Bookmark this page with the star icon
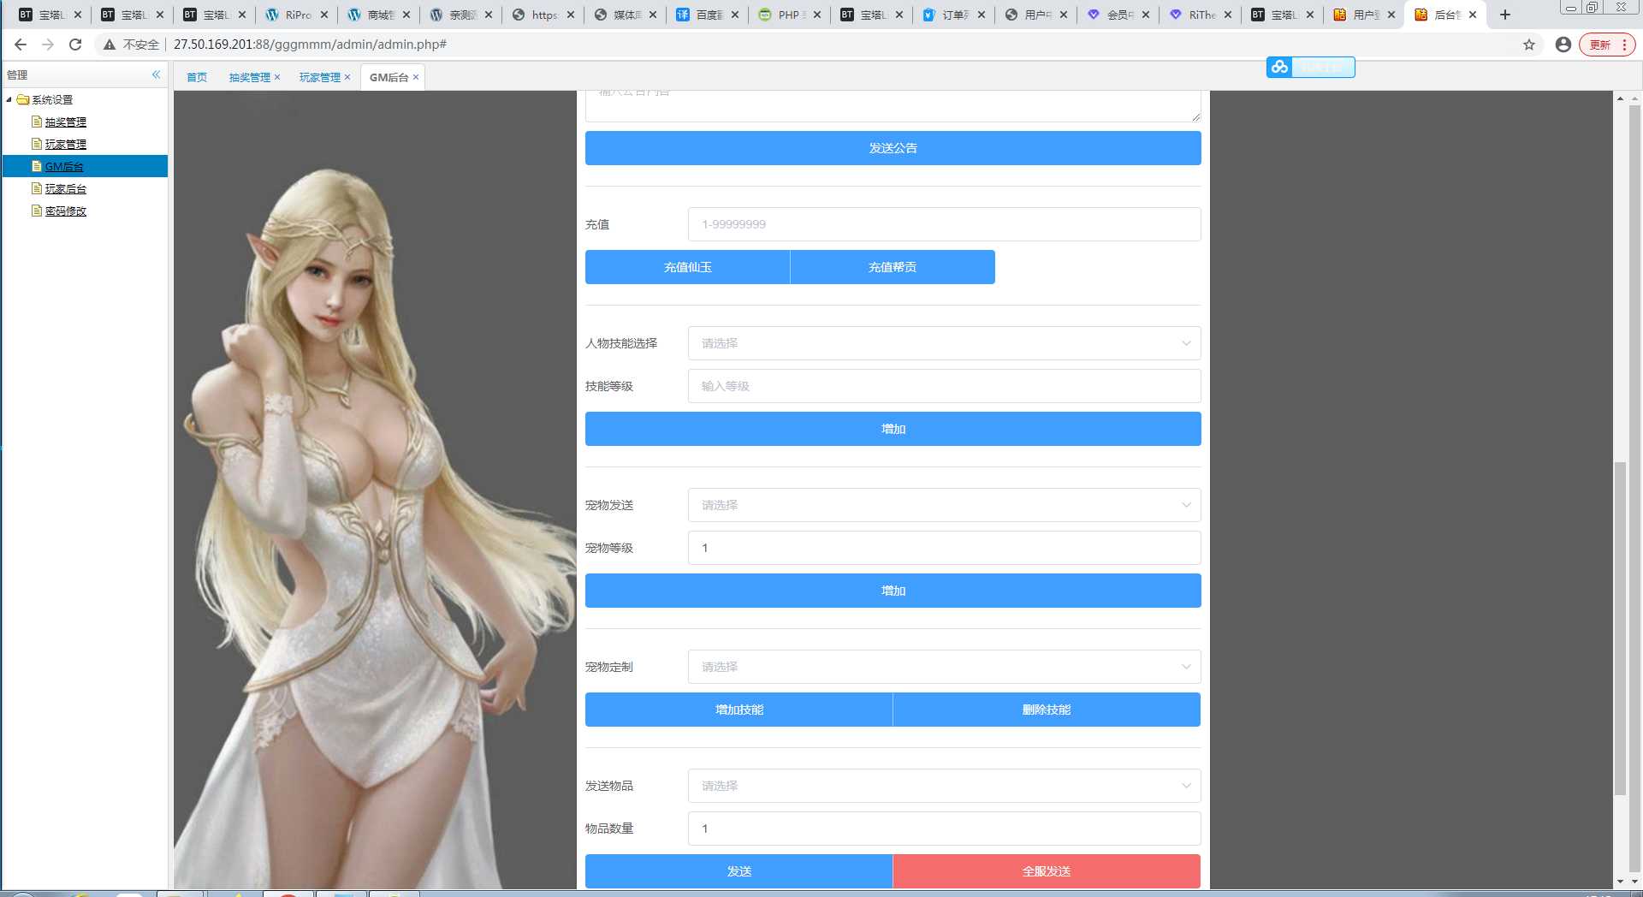This screenshot has width=1643, height=897. [x=1528, y=45]
